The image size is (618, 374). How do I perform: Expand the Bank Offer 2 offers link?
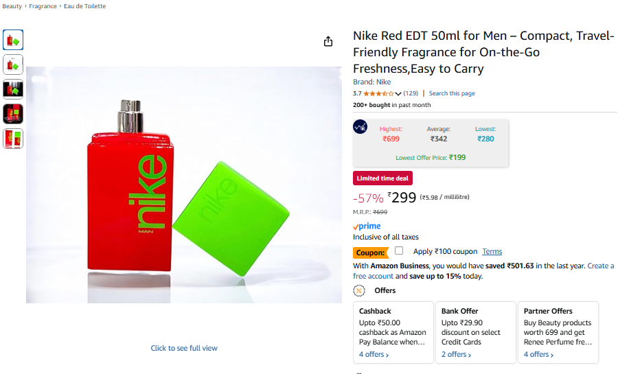click(x=456, y=355)
